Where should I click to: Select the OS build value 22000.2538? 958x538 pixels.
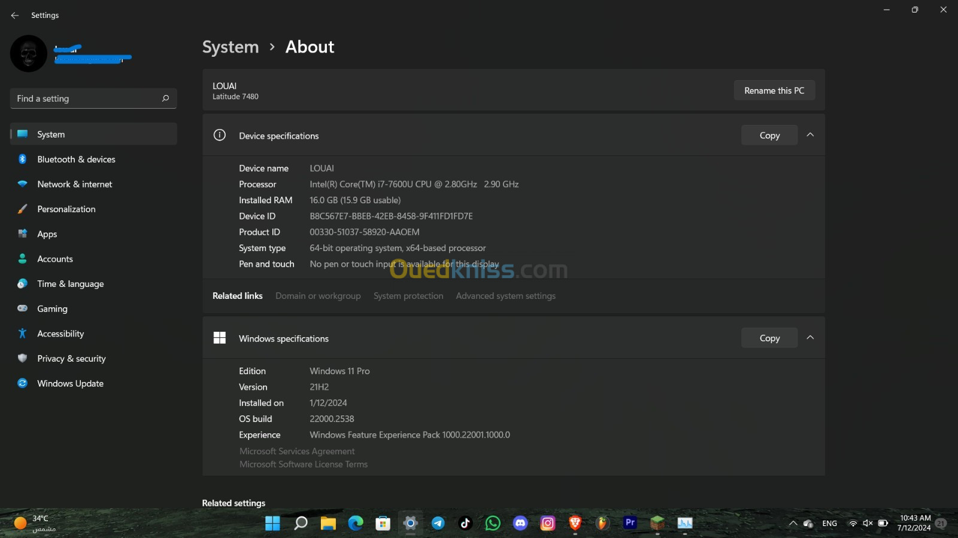pyautogui.click(x=332, y=419)
